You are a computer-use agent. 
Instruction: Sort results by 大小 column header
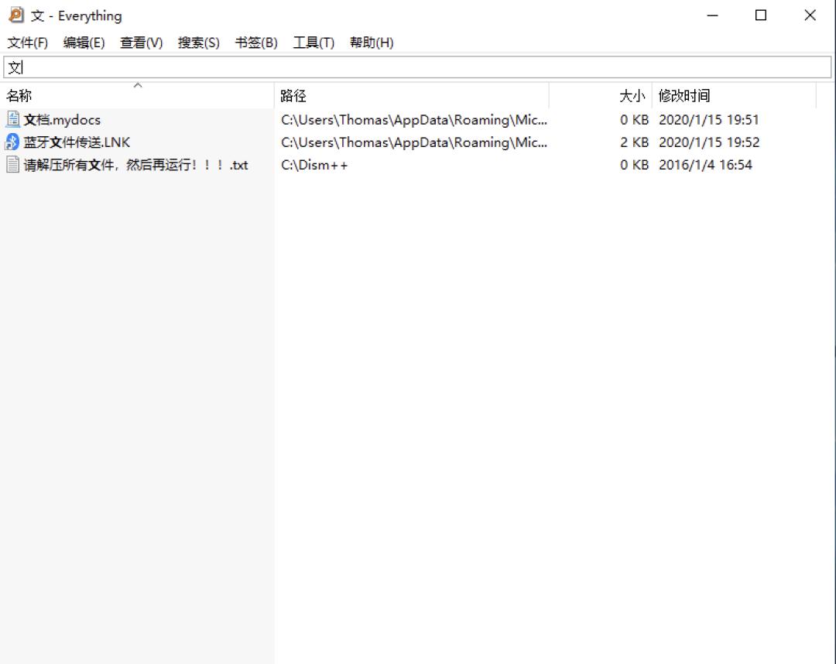pos(601,96)
